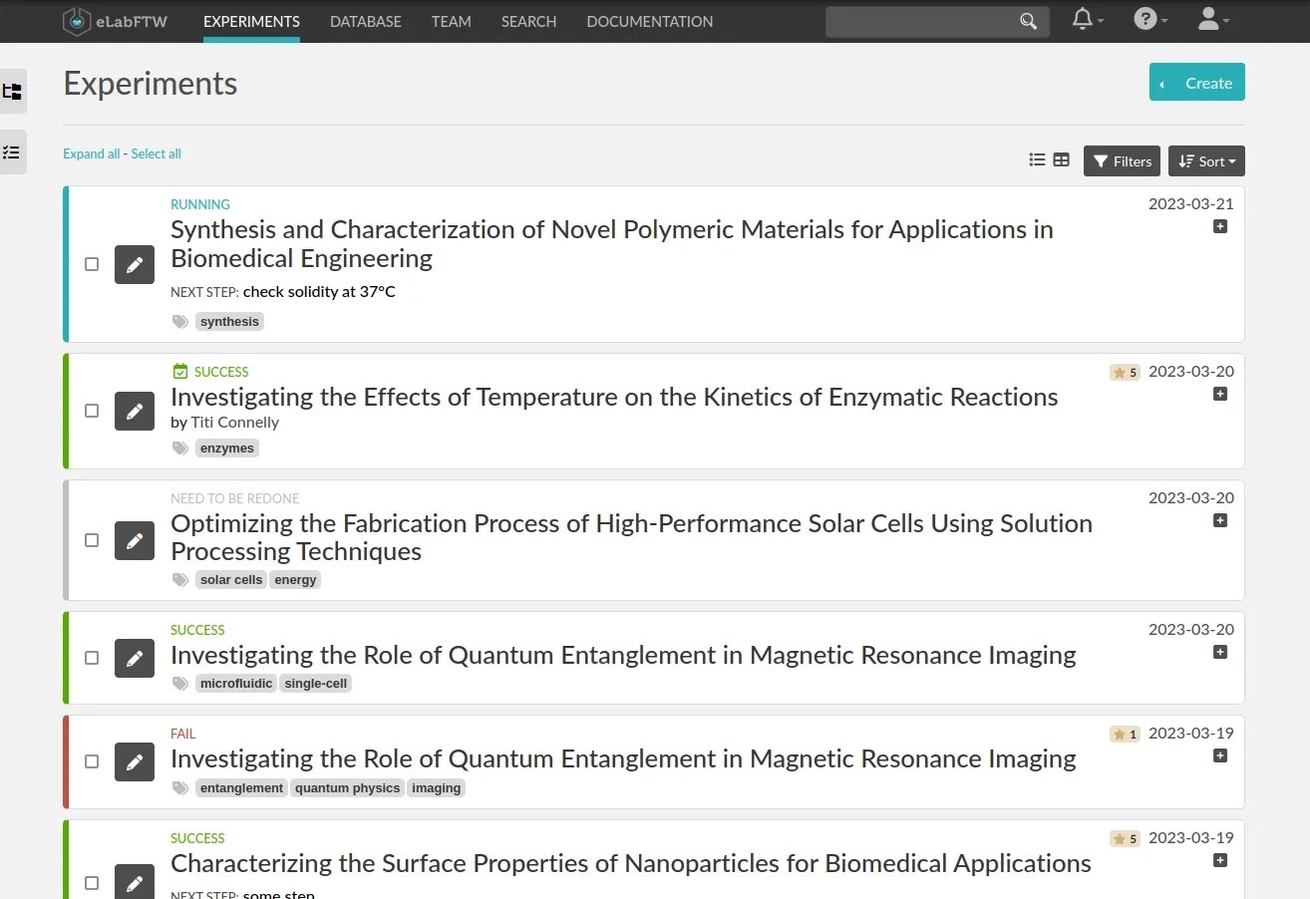The width and height of the screenshot is (1310, 899).
Task: Click inside the top search field
Action: (927, 20)
